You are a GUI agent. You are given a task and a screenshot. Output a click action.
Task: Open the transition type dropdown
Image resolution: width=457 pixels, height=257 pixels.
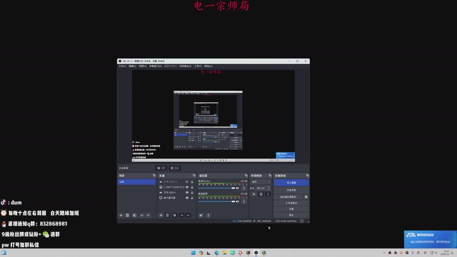point(260,182)
